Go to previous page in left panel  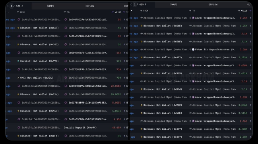click(8, 6)
